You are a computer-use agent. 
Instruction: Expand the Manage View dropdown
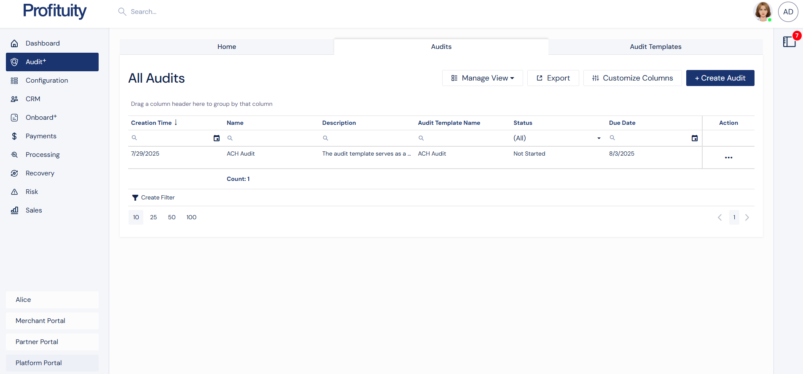coord(483,78)
